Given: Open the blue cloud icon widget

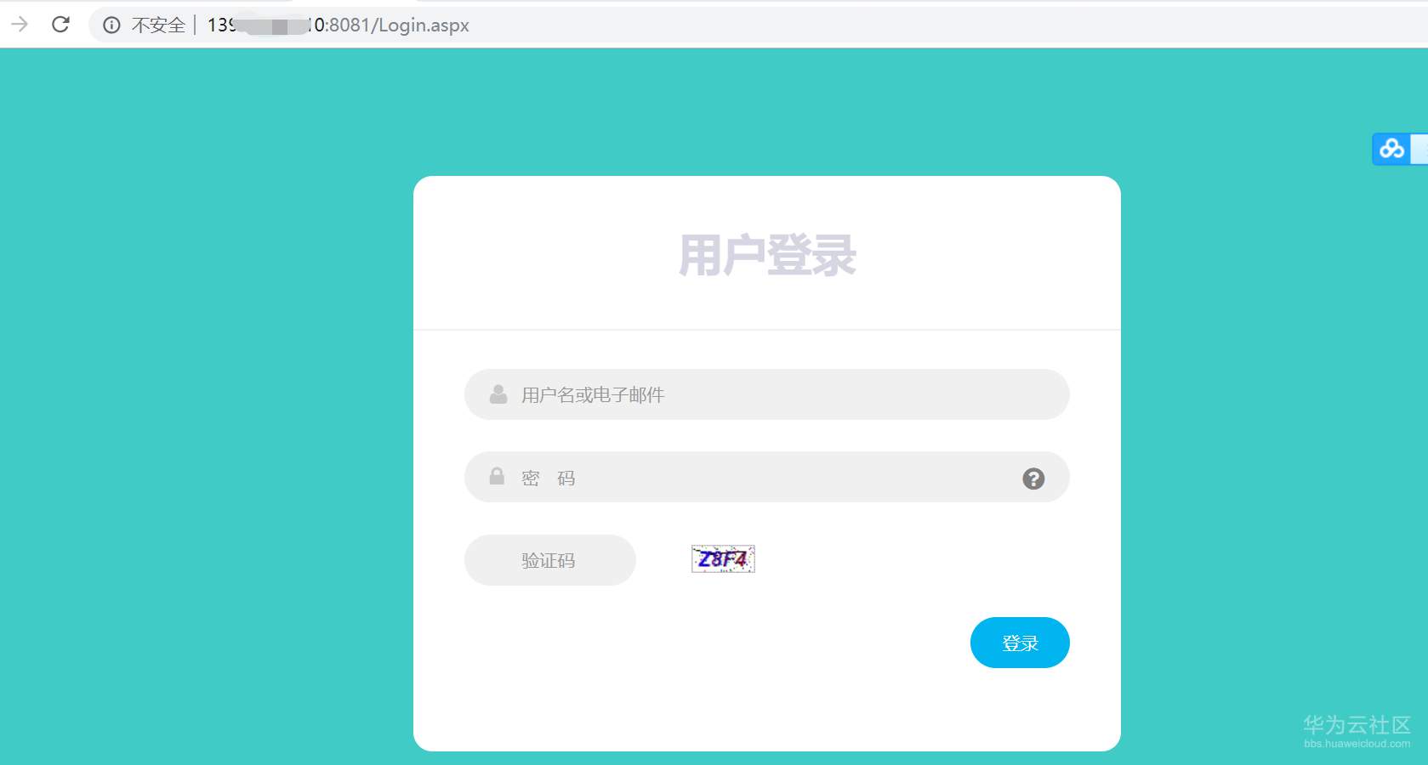Looking at the screenshot, I should (1391, 149).
